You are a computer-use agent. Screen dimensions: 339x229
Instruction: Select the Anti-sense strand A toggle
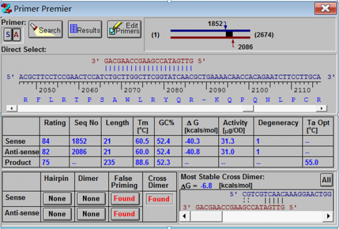coord(16,35)
